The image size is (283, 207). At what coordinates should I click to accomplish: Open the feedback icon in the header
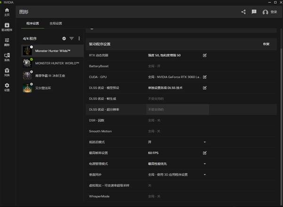[254, 12]
